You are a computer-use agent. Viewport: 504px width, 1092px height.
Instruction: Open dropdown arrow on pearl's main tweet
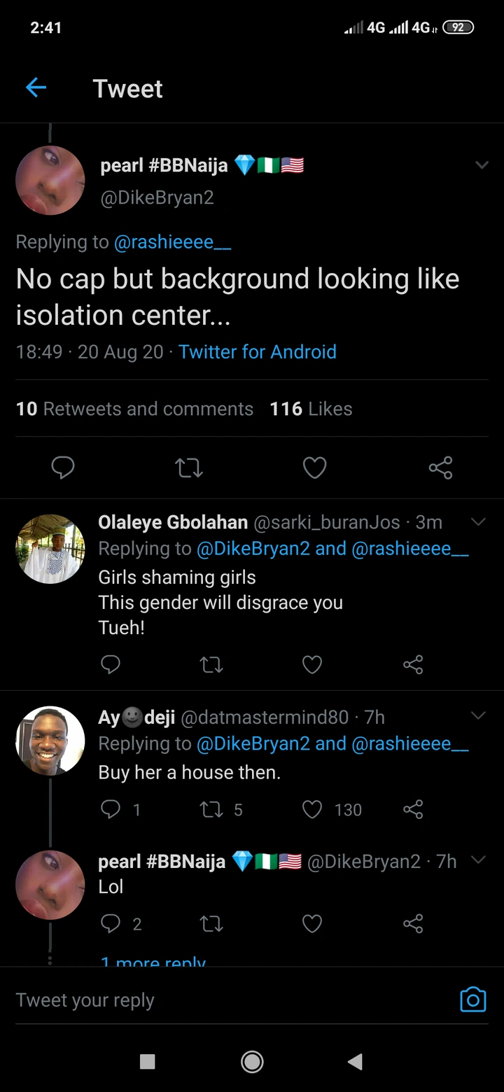[x=482, y=165]
